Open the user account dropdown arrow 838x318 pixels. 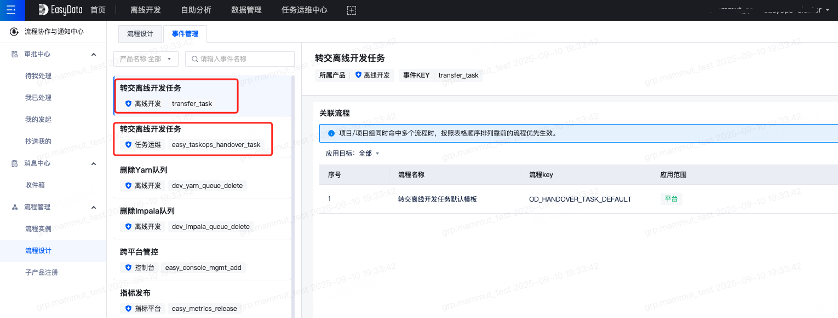coord(827,10)
